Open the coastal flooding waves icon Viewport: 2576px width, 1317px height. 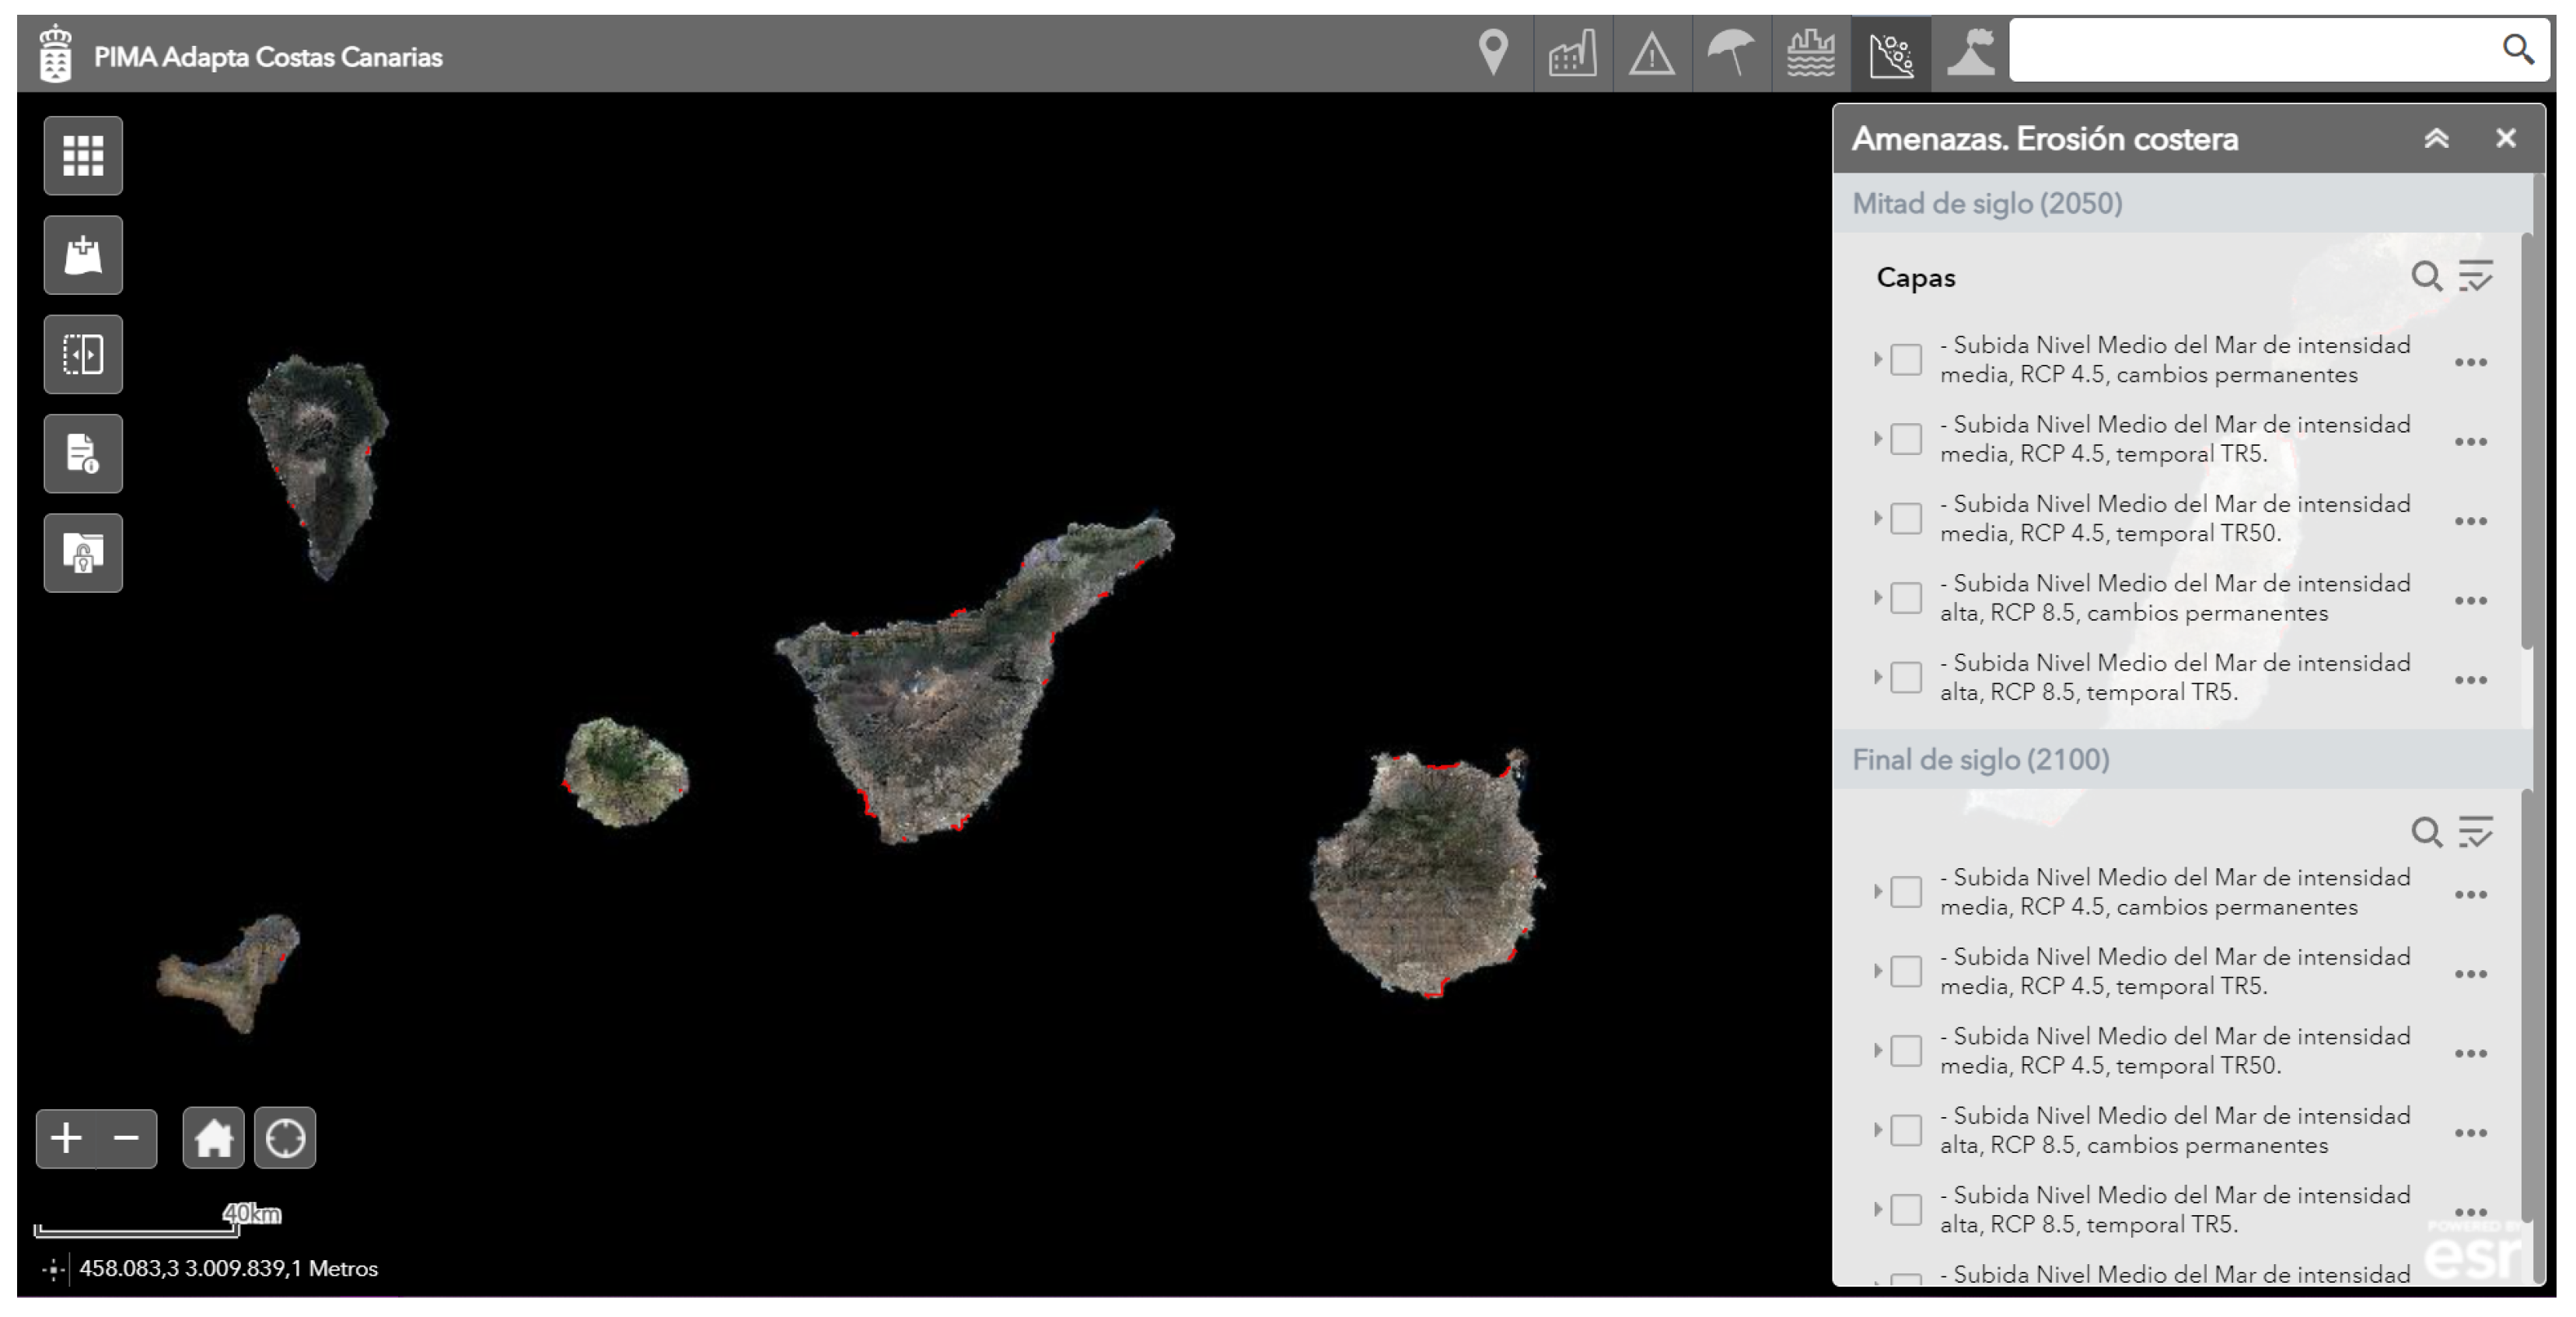coord(1810,53)
